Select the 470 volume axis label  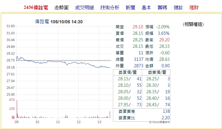pos(12,100)
